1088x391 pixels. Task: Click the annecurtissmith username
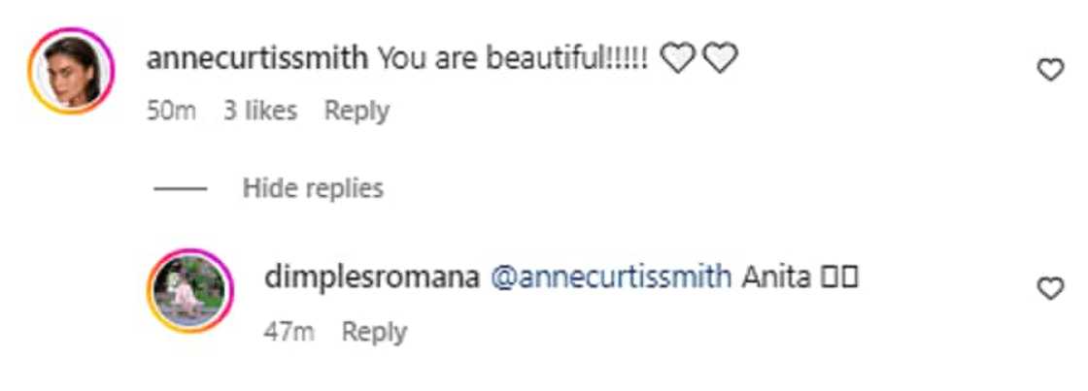coord(256,60)
